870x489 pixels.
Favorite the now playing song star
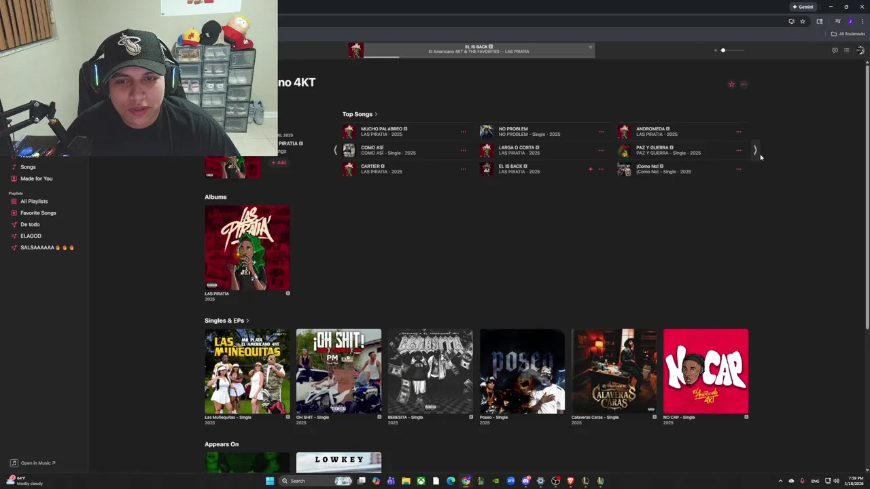590,47
